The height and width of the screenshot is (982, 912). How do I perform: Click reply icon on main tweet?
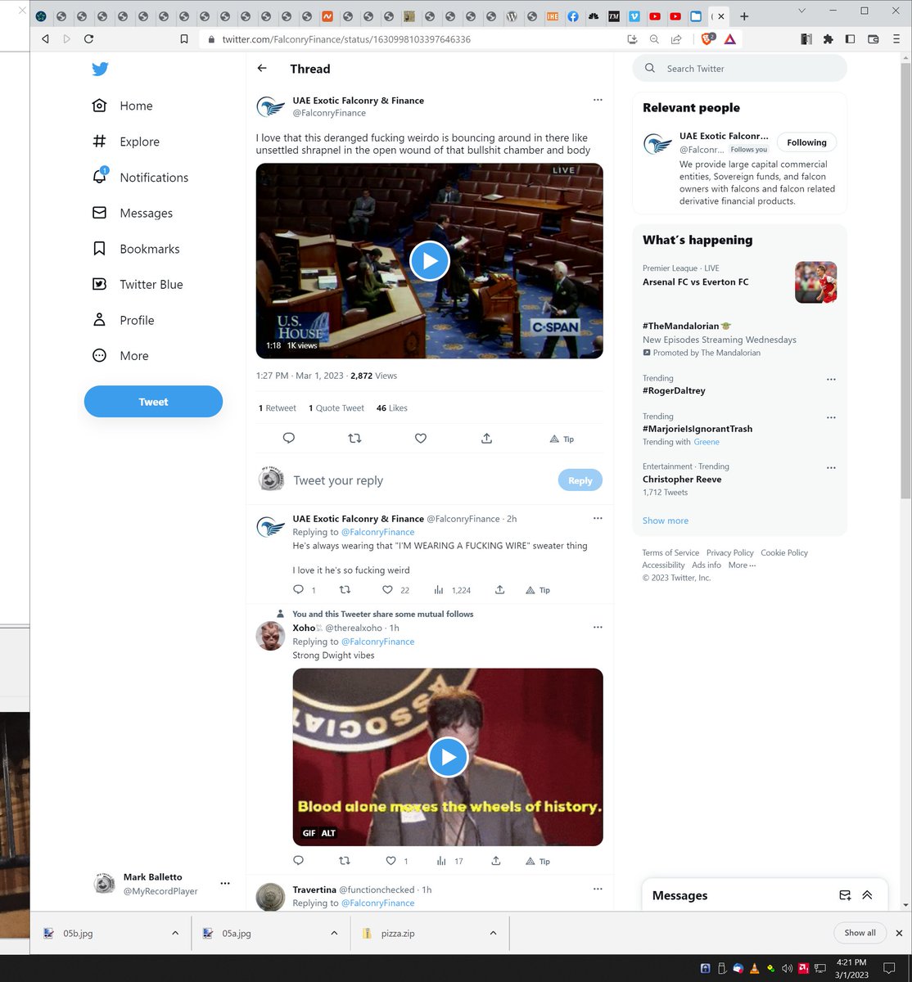click(x=288, y=439)
